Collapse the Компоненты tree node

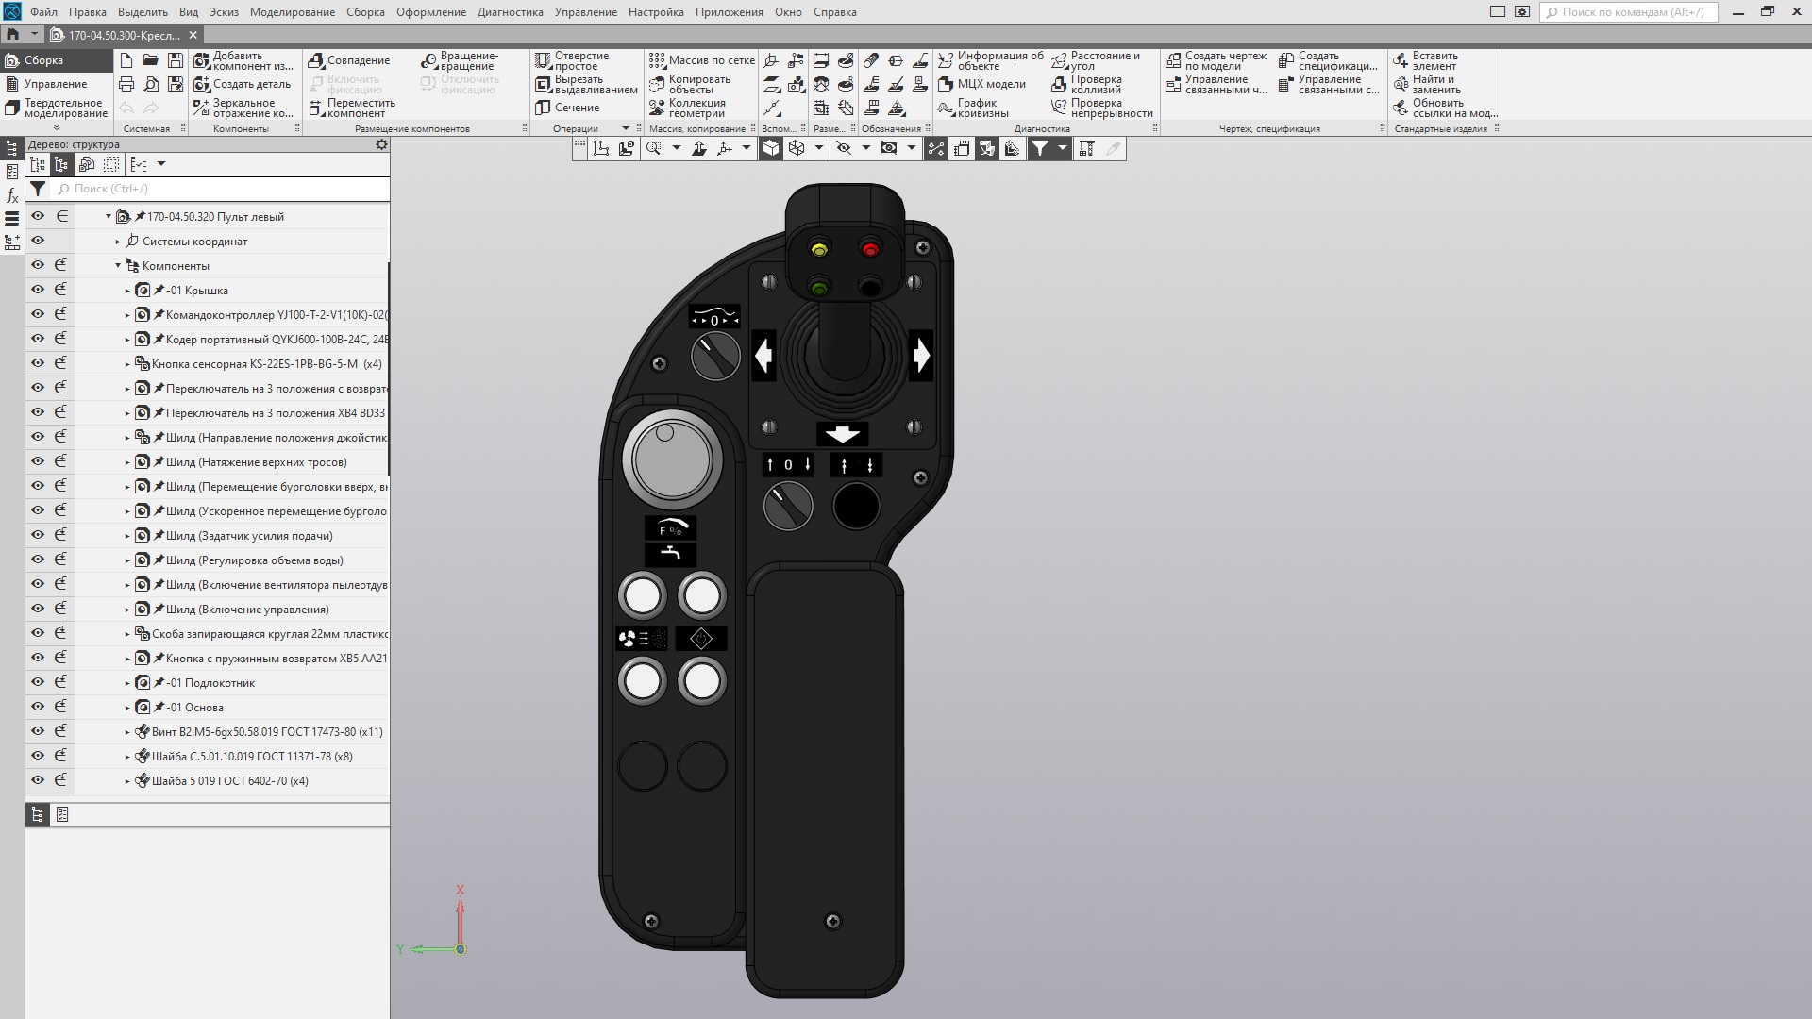pos(118,266)
